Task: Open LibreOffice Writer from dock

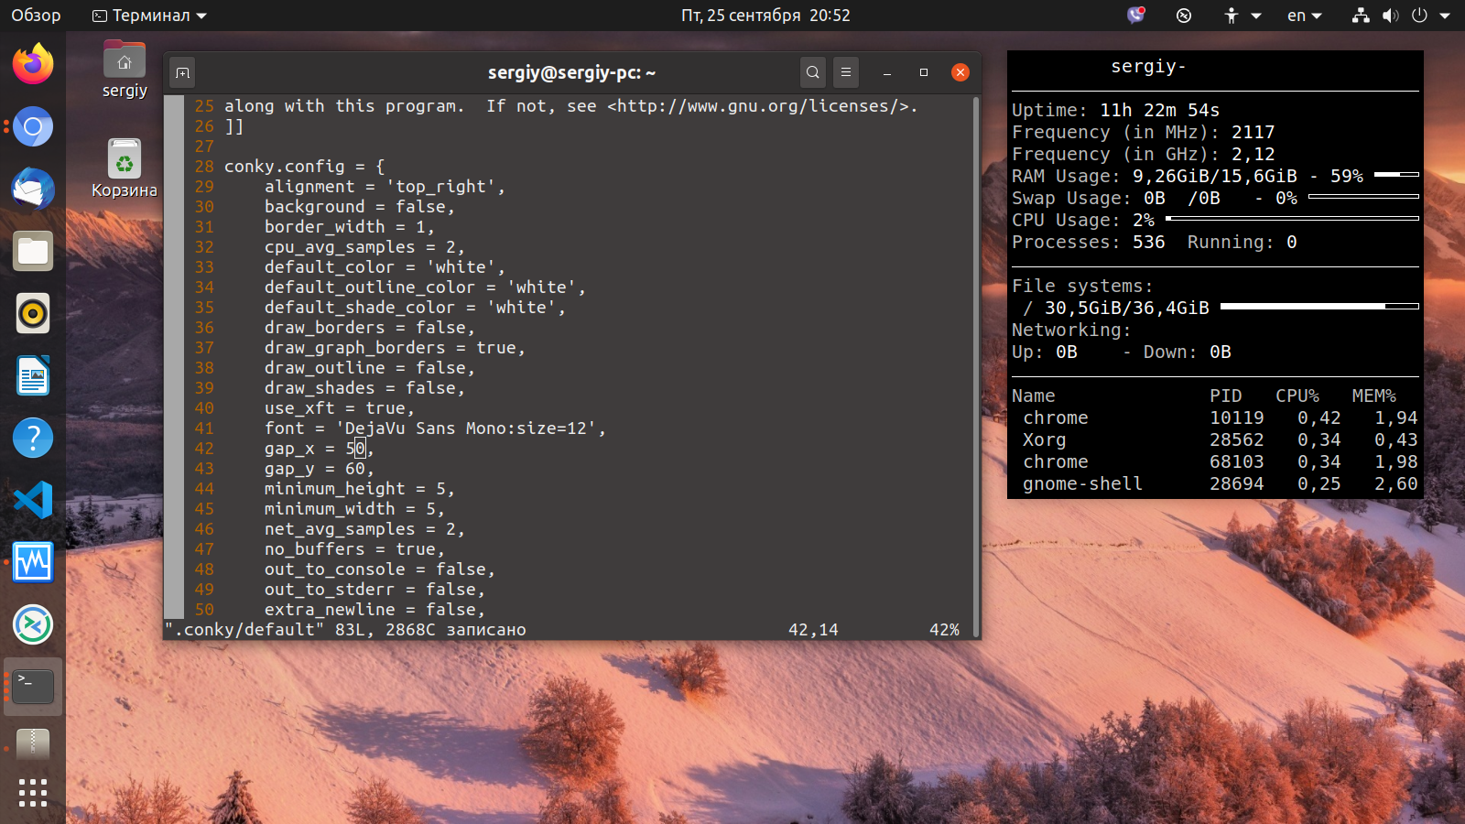Action: point(33,375)
